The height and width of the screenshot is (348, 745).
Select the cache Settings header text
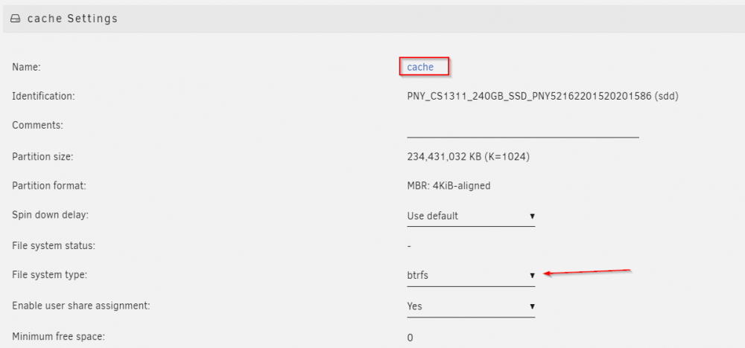coord(73,19)
